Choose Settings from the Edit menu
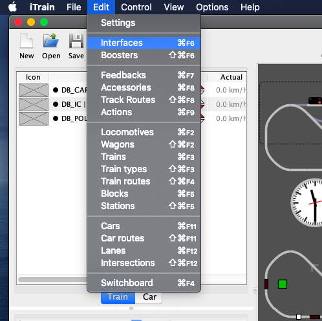This screenshot has height=321, width=322. (144, 23)
